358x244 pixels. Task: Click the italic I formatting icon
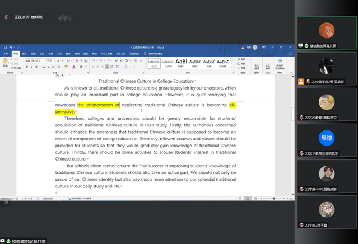[30, 66]
